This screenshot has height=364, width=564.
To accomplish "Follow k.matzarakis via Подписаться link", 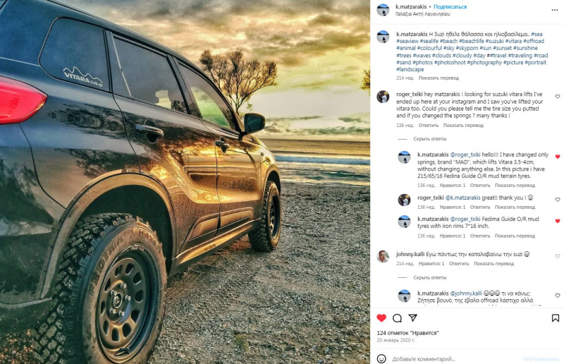I will (x=450, y=7).
